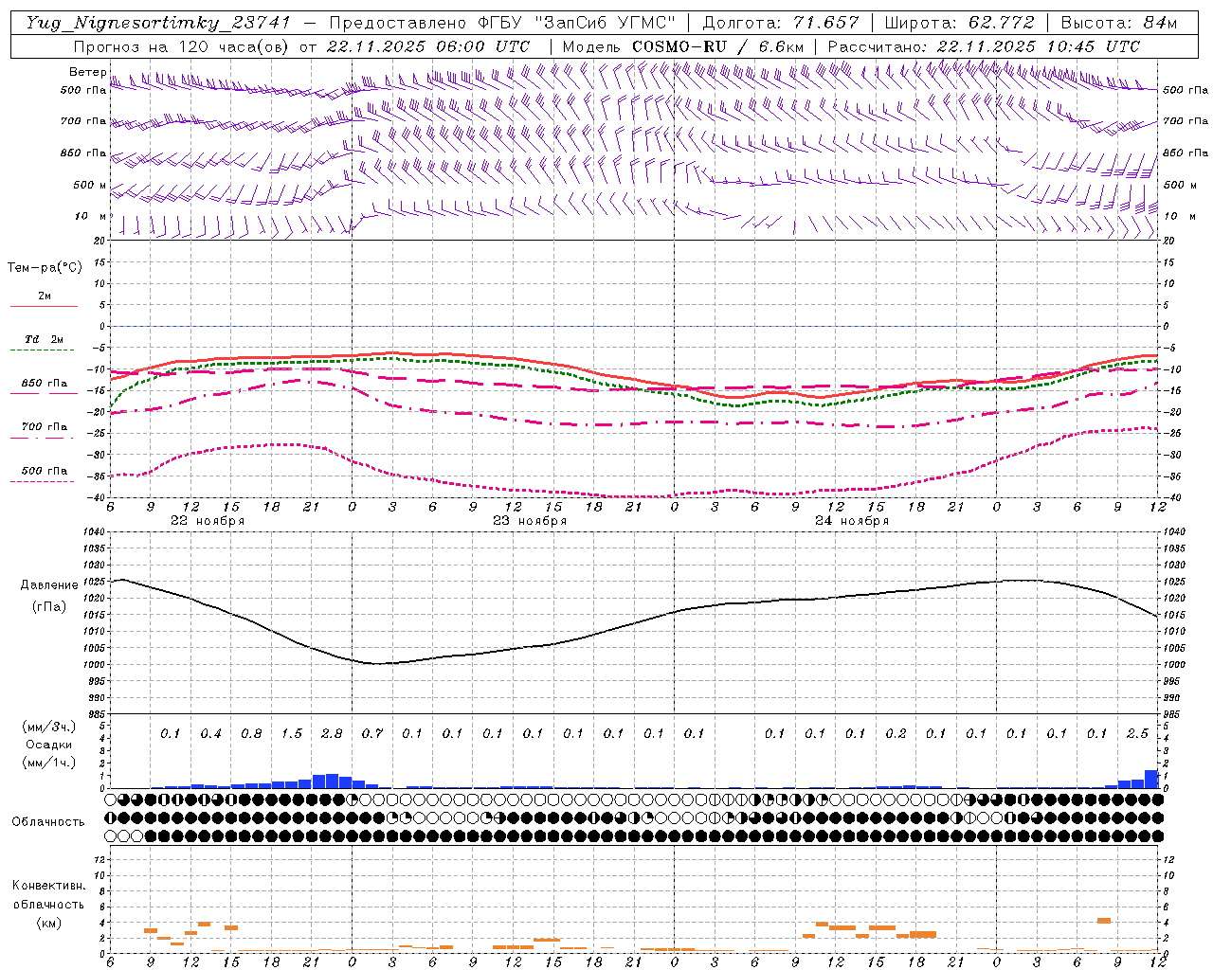
Task: Click the Тем-ра(°C) axis title
Action: (45, 268)
